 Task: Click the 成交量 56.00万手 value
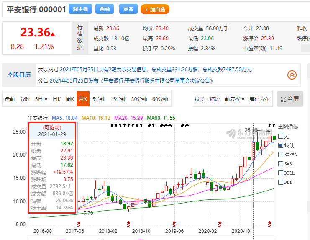pos(217,28)
